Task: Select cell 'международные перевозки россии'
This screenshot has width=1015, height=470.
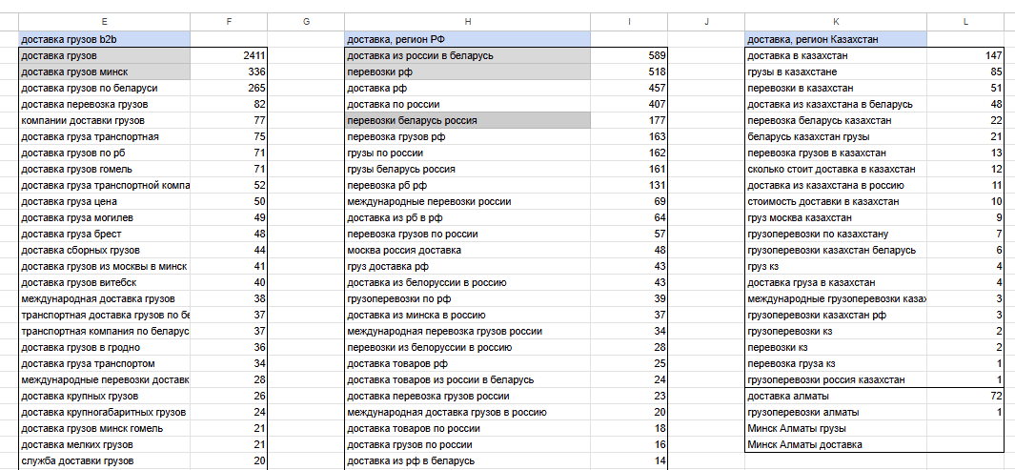Action: (468, 201)
